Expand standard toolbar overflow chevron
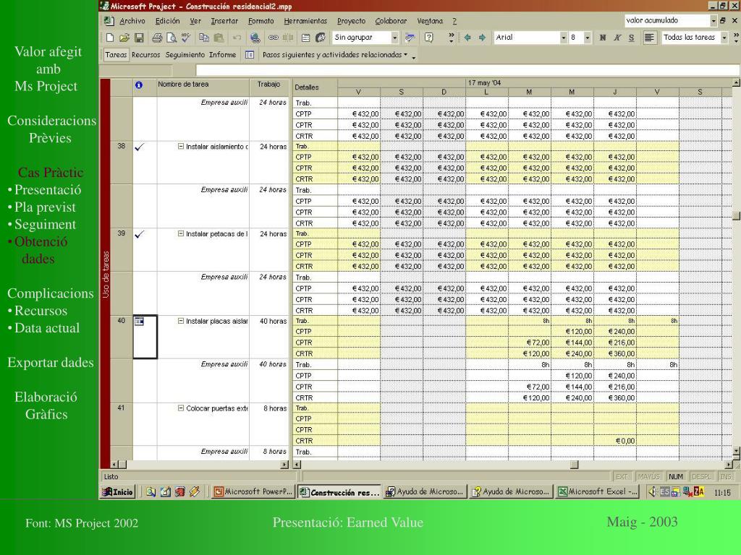The image size is (741, 555). click(452, 37)
